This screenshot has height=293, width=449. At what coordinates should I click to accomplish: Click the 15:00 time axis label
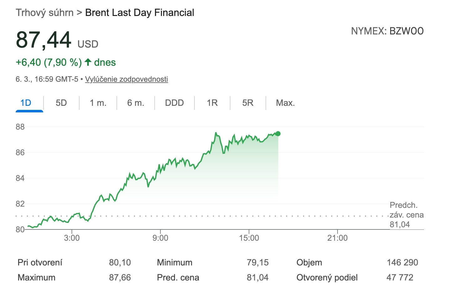click(x=249, y=238)
